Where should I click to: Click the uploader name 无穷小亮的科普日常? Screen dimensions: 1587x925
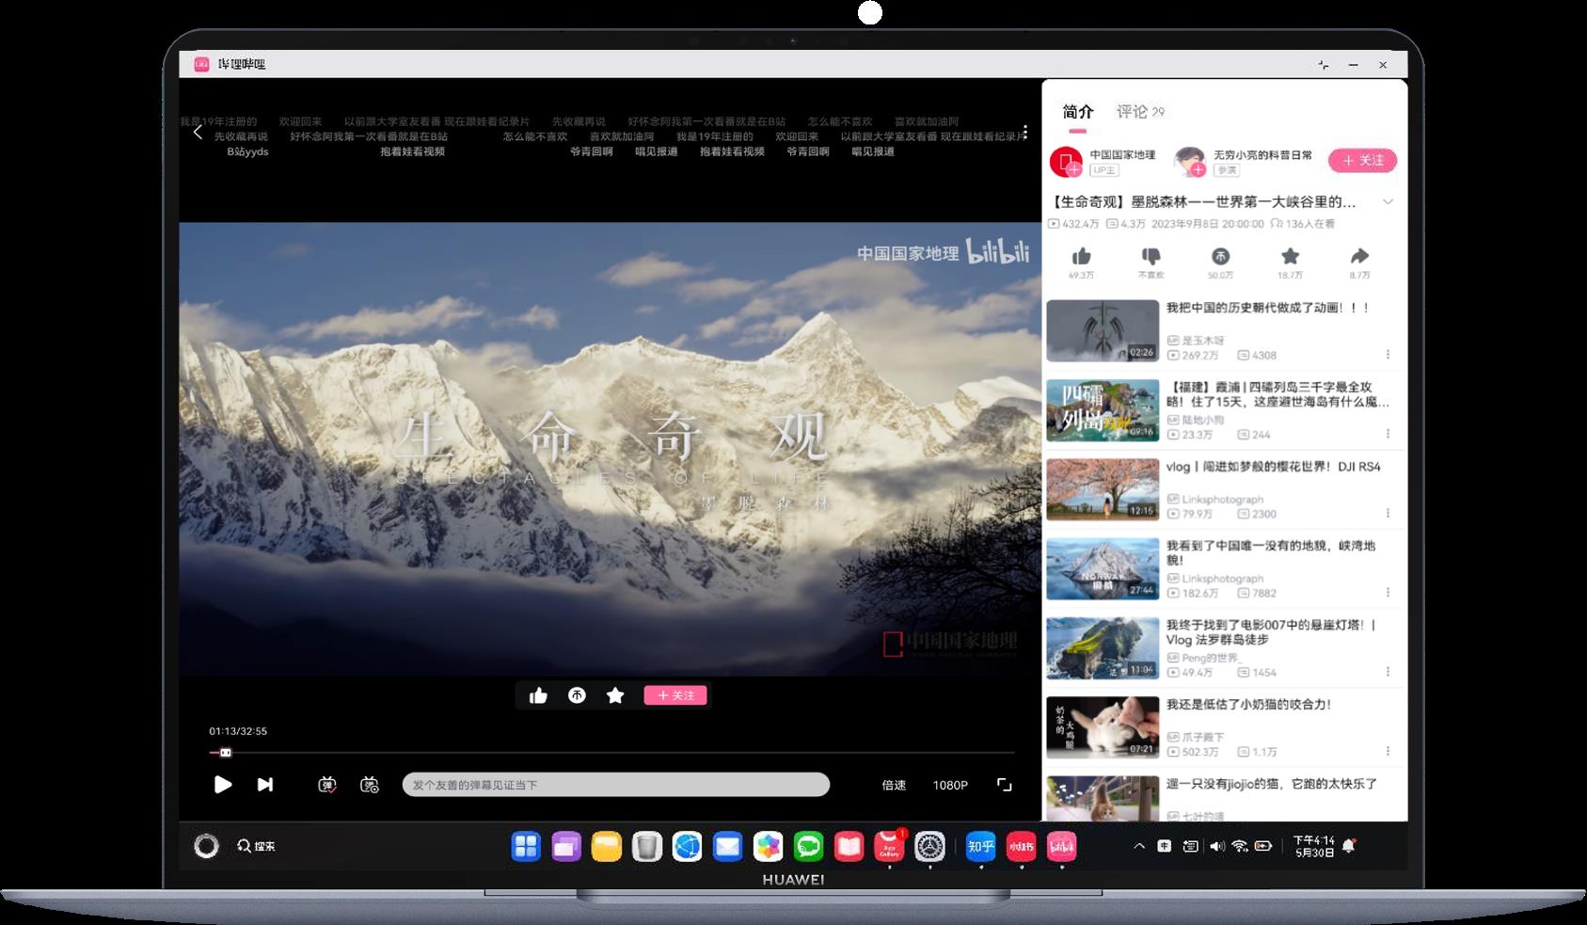(x=1262, y=154)
